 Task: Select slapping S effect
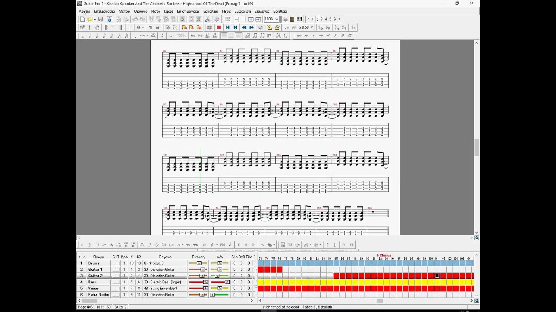[246, 245]
